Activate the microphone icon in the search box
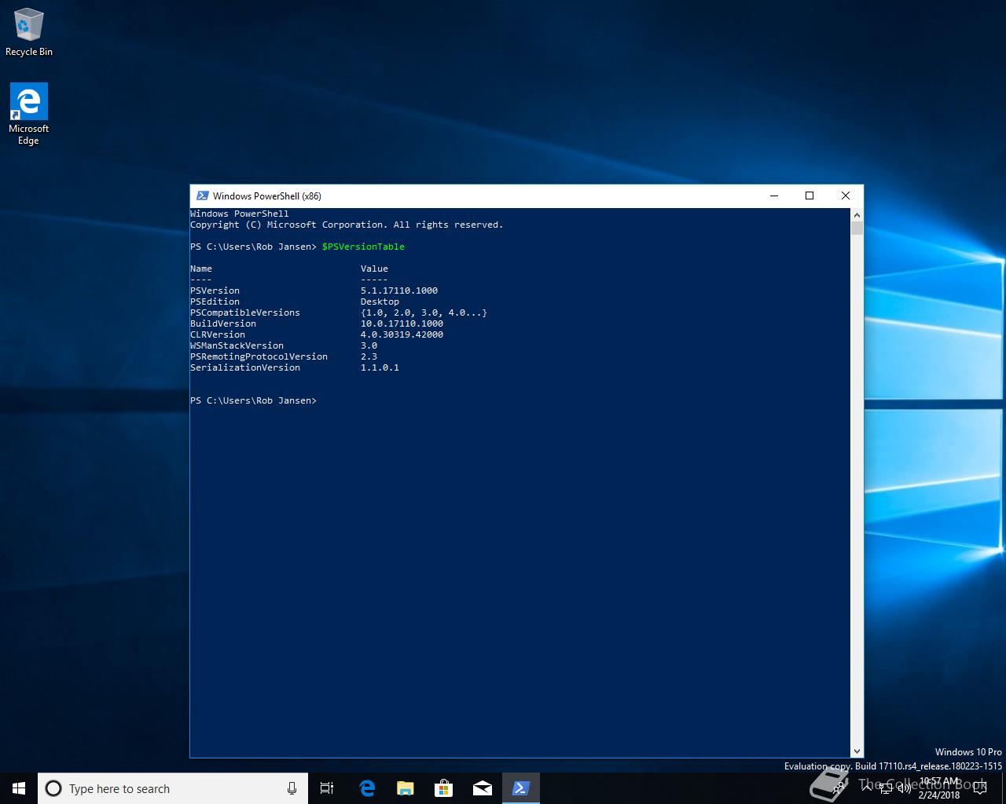1006x804 pixels. [292, 788]
